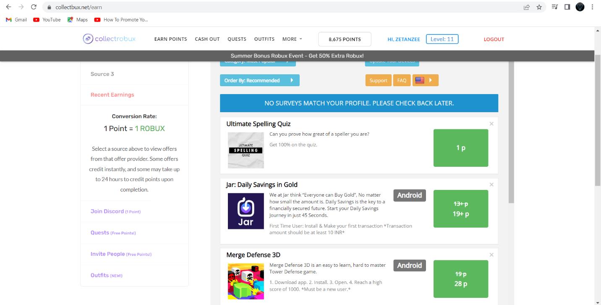The height and width of the screenshot is (305, 601).
Task: Open the YouTube bookmark
Action: pos(47,20)
